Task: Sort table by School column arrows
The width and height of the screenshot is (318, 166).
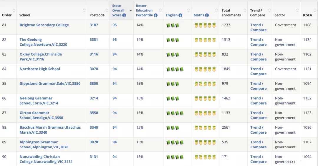Action: point(84,10)
